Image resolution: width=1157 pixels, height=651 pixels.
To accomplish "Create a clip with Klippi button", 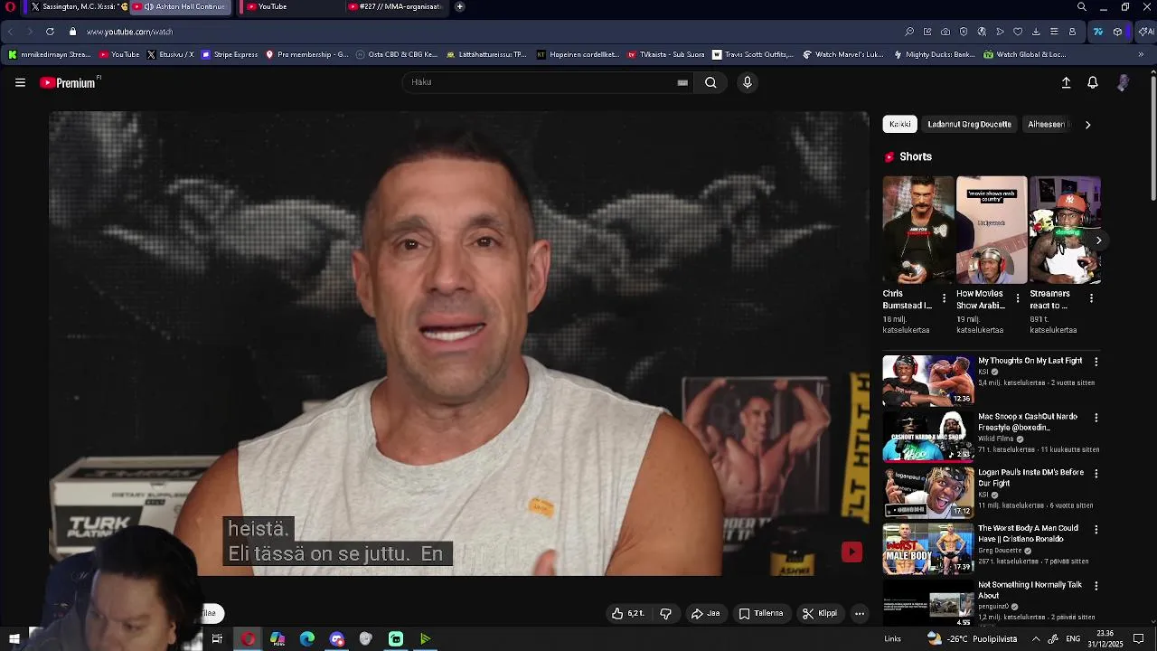I will [x=820, y=613].
